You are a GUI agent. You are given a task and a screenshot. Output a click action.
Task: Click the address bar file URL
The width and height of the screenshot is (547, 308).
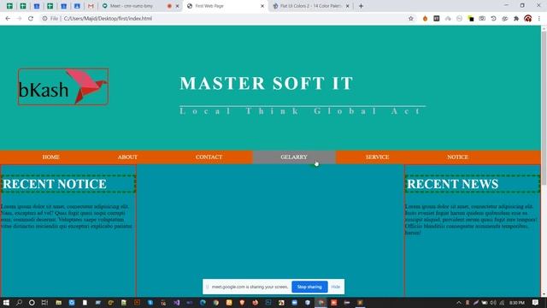click(x=108, y=19)
